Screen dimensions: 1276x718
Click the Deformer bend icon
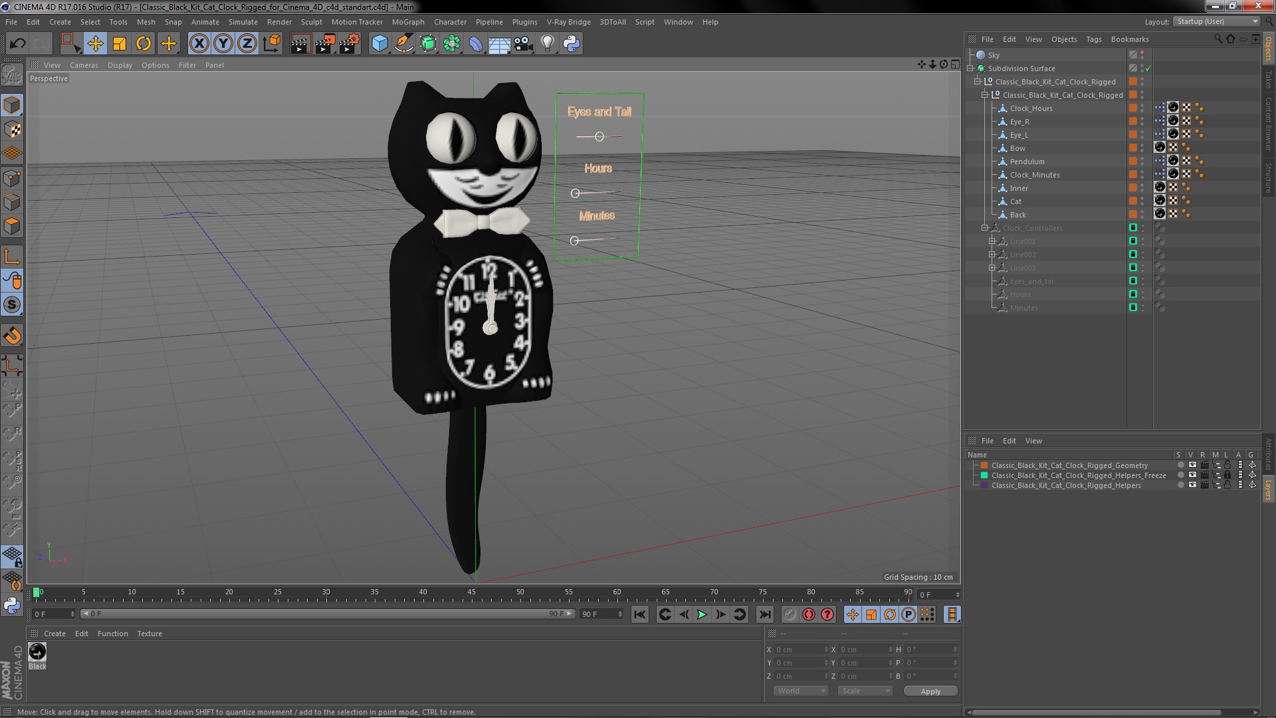[x=476, y=44]
